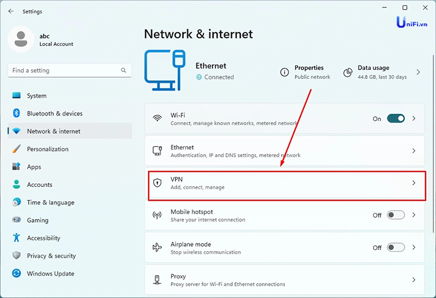Click the user avatar picture for abc
Image resolution: width=436 pixels, height=298 pixels.
(x=21, y=39)
